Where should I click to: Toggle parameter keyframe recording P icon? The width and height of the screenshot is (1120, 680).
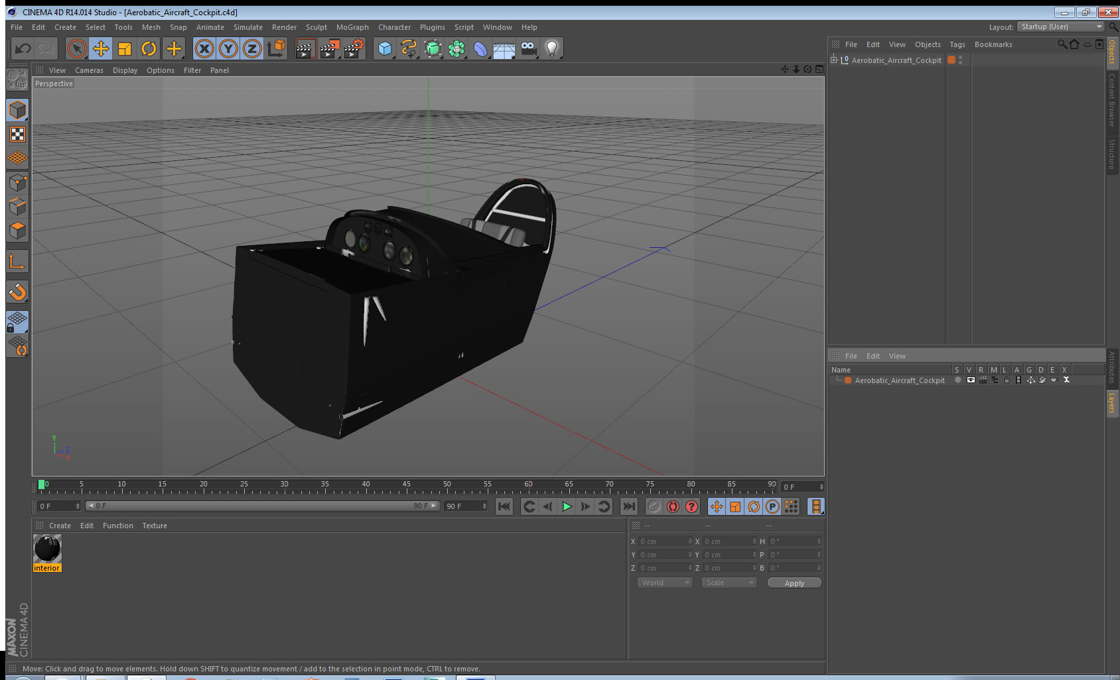tap(772, 506)
